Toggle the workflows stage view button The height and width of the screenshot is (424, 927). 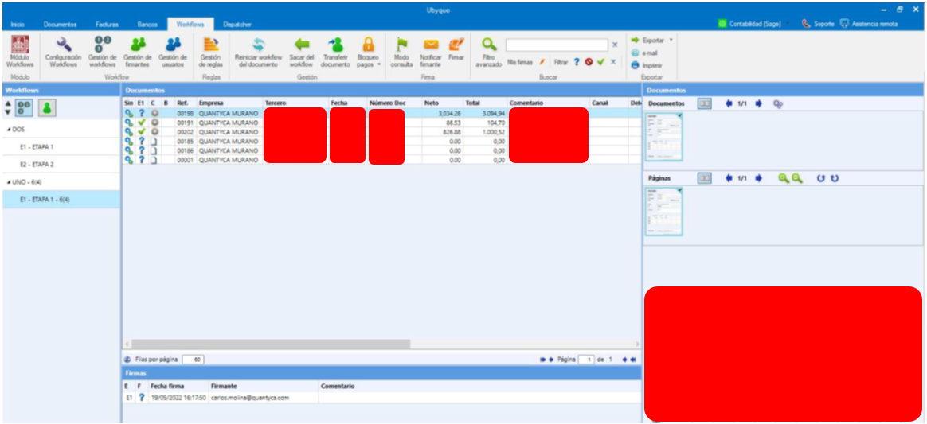[x=24, y=107]
